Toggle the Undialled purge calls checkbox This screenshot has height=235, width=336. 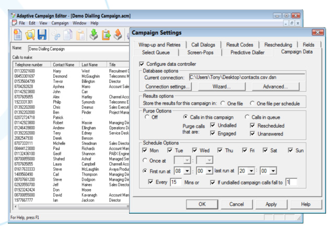212,126
